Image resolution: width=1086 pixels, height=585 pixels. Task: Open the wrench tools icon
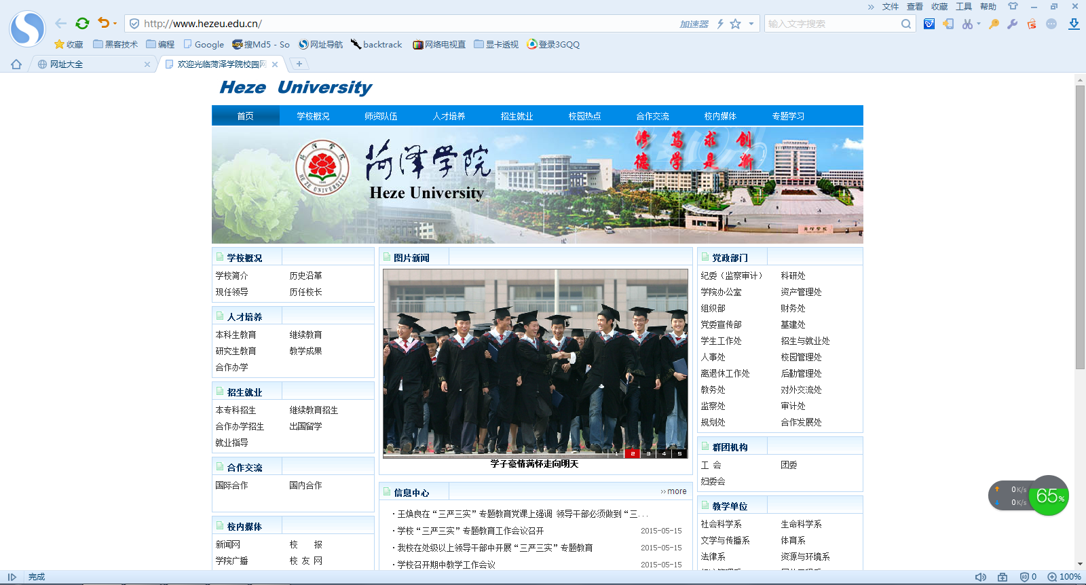click(x=1012, y=24)
